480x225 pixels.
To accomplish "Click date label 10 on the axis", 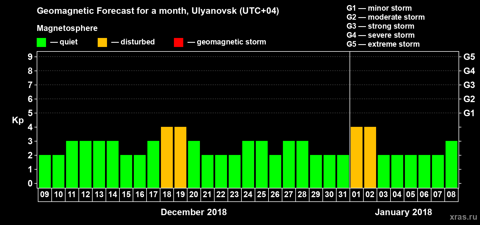I will pos(58,194).
